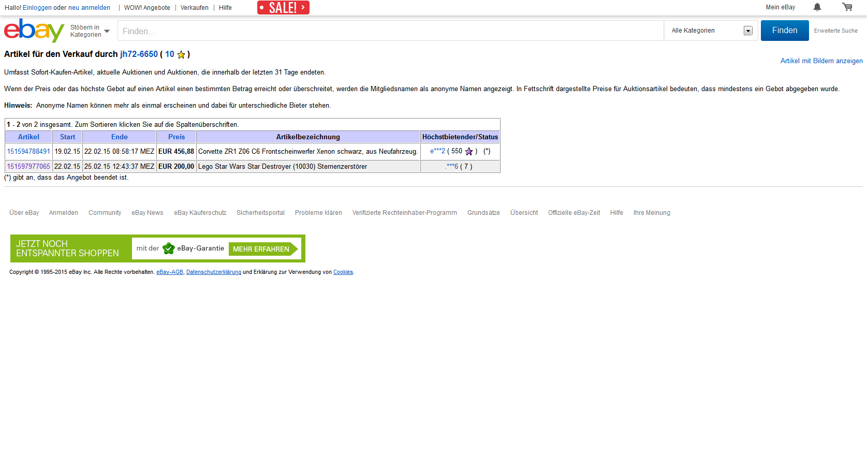Screen dimensions: 867x468
Task: Open the Community footer link
Action: [x=105, y=213]
